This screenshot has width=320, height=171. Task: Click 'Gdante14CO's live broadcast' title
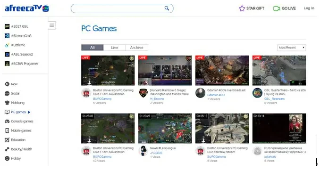pos(226,90)
